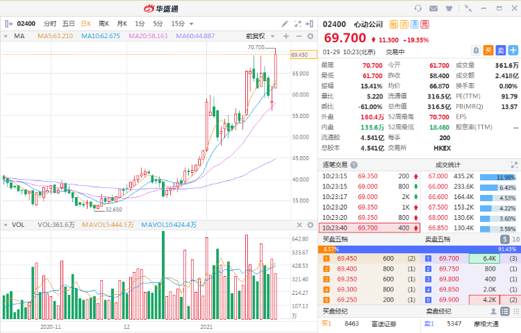
Task: Add stock to watchlist with plus icon
Action: [513, 50]
